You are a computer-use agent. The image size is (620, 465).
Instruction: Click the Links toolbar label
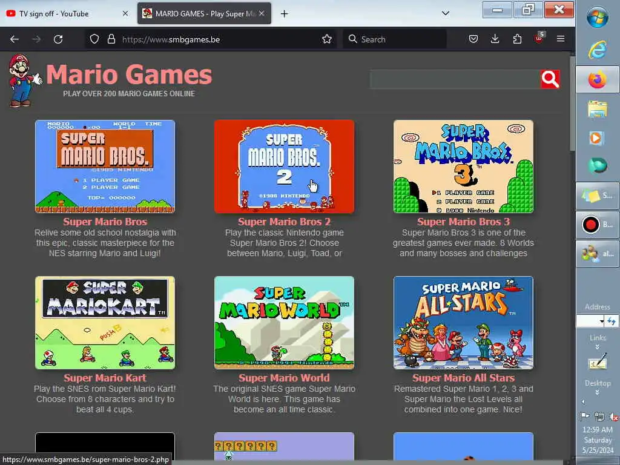tap(598, 338)
